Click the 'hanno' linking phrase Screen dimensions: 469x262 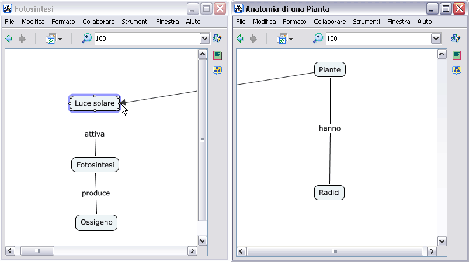point(329,128)
